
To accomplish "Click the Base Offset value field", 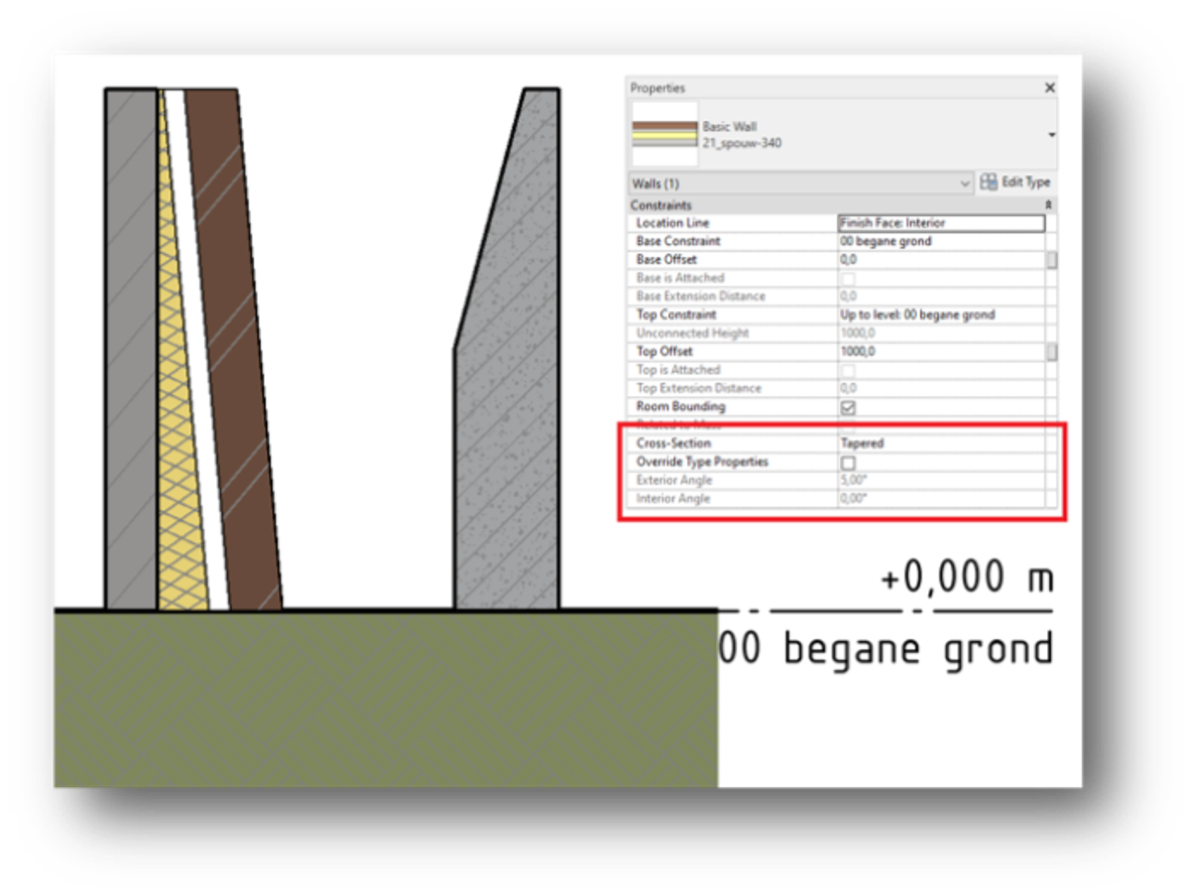I will pos(940,260).
